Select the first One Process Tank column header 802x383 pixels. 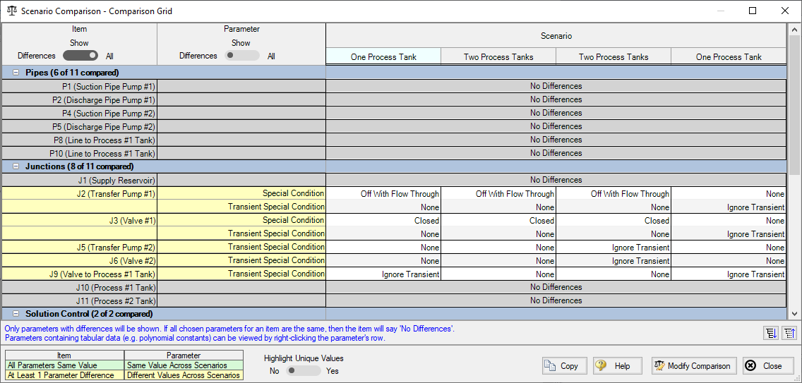pos(383,56)
